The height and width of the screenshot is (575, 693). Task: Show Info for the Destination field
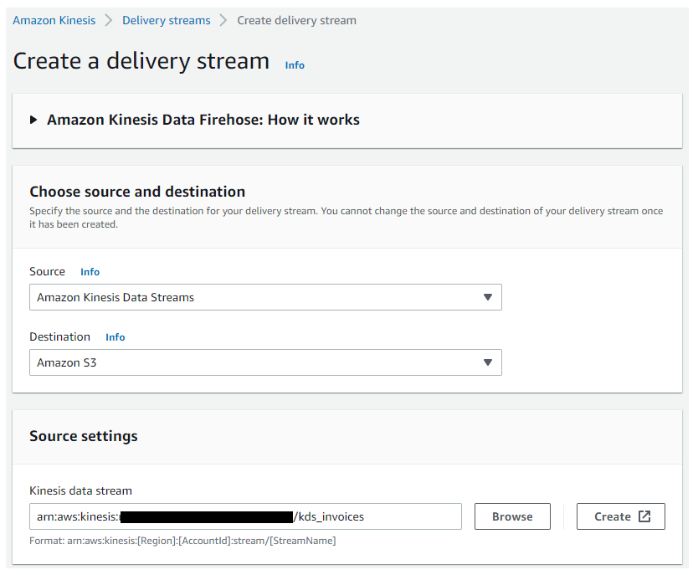coord(116,337)
